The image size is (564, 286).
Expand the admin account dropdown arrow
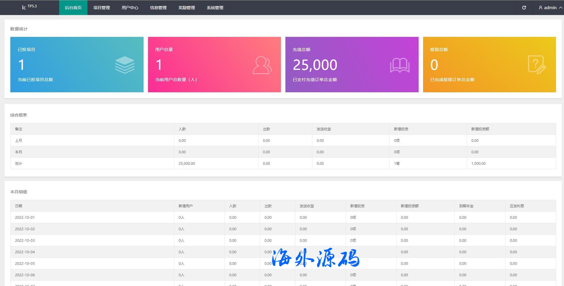(x=560, y=8)
